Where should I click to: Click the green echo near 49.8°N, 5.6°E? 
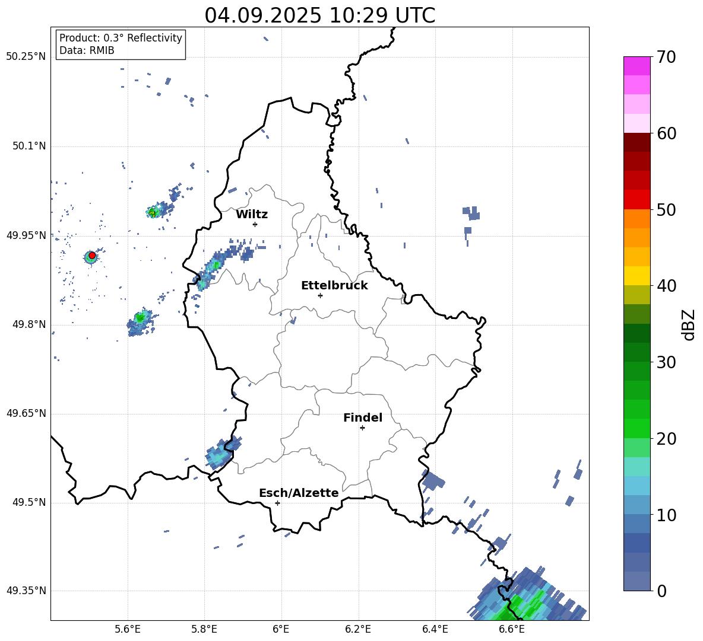coord(140,321)
